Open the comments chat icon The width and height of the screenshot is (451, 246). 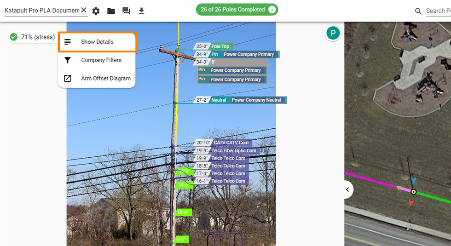pyautogui.click(x=126, y=11)
